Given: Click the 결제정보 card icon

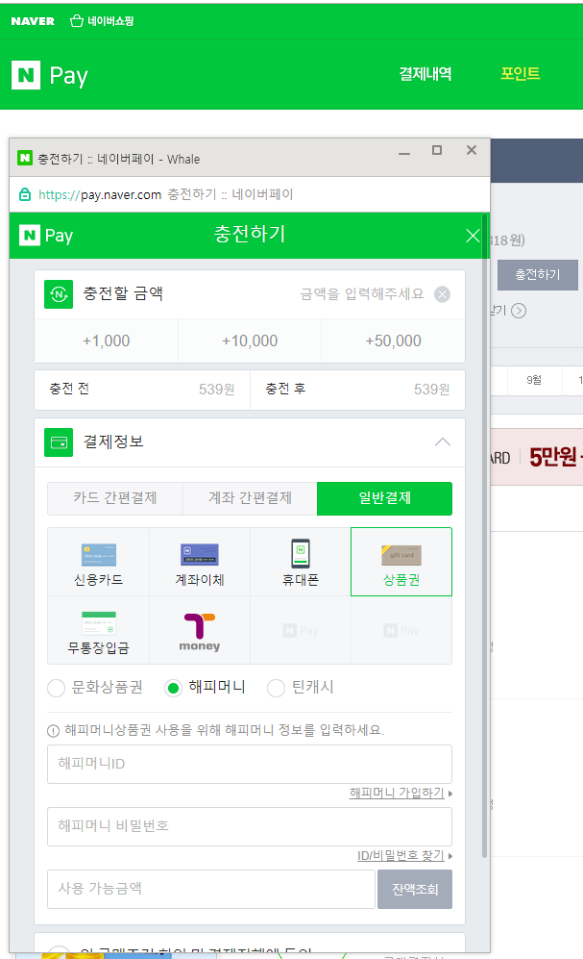Looking at the screenshot, I should [59, 442].
